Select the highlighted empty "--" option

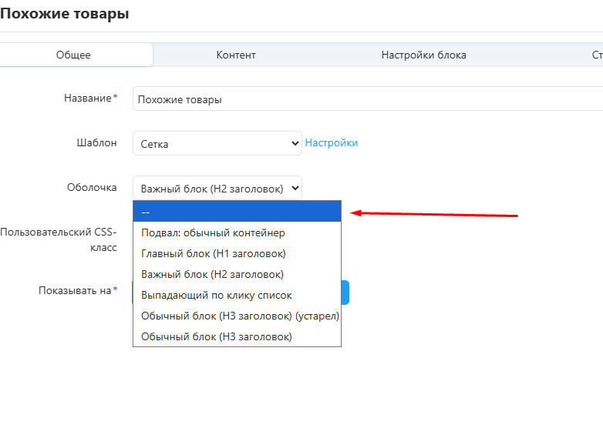(x=237, y=212)
